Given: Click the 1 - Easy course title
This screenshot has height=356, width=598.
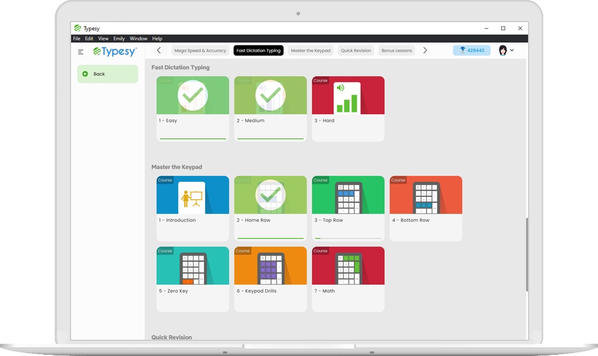Looking at the screenshot, I should pos(168,121).
